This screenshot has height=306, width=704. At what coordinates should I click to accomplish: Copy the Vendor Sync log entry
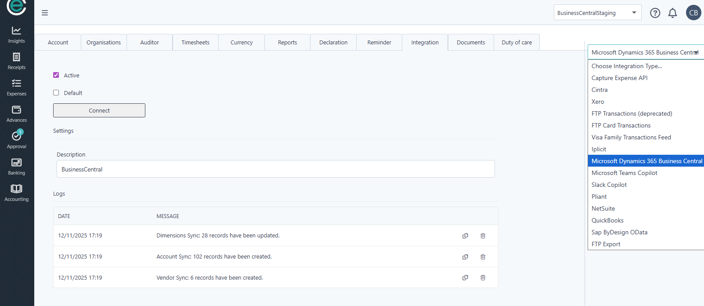pos(465,277)
